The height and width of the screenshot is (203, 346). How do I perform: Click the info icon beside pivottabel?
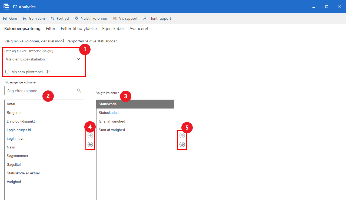48,72
